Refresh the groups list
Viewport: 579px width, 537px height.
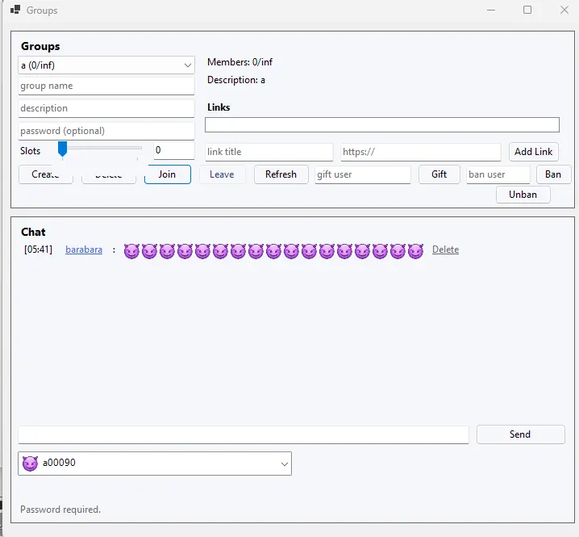(x=281, y=174)
